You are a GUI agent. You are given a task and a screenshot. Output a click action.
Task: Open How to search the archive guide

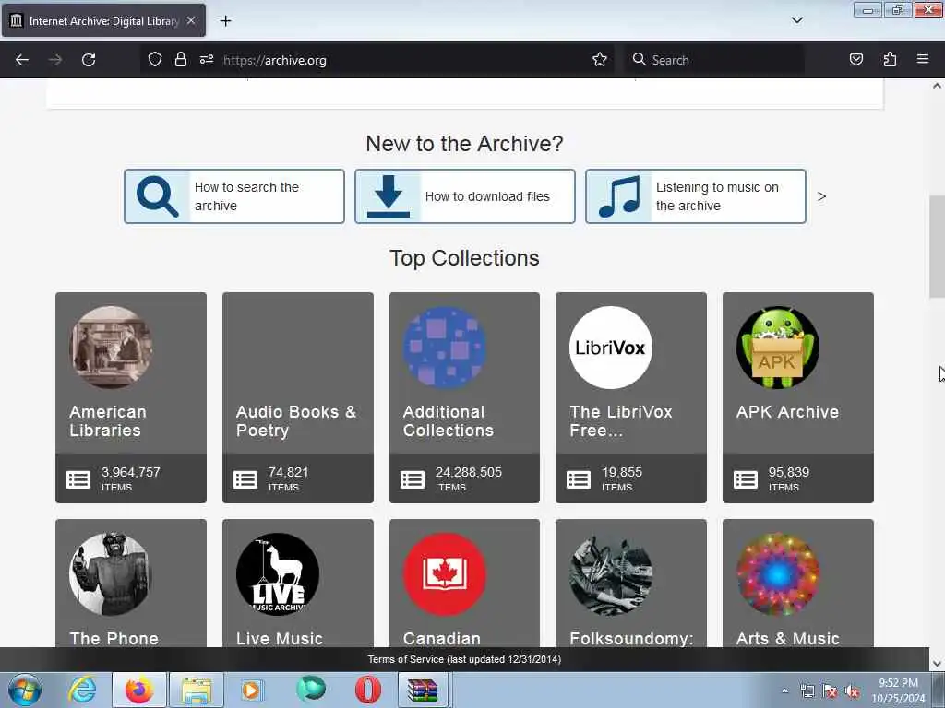click(x=233, y=196)
